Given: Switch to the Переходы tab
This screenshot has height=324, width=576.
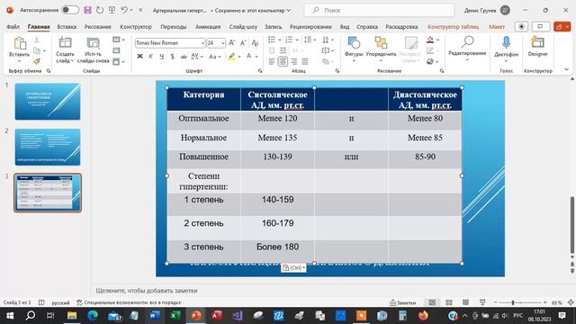Looking at the screenshot, I should pos(174,27).
